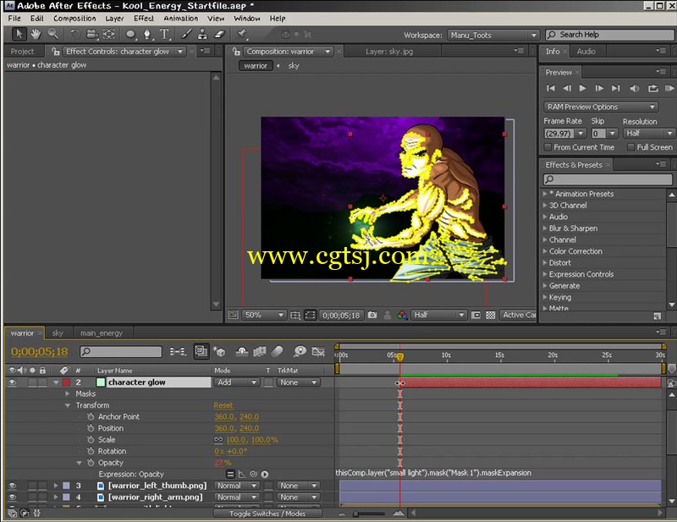Enable Full Screen checkbox
The width and height of the screenshot is (677, 522).
[x=630, y=148]
